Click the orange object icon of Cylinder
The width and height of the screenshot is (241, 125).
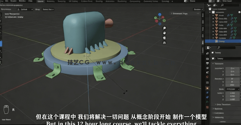pos(216,38)
